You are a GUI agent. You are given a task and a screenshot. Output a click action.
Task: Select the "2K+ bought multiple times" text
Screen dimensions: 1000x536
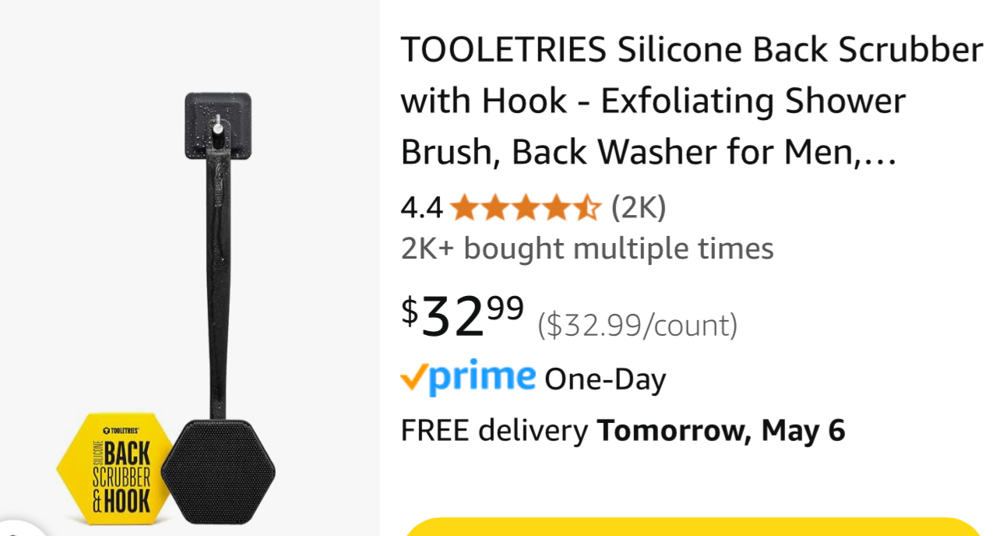coord(587,249)
